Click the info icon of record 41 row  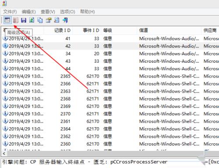[x=5, y=39]
